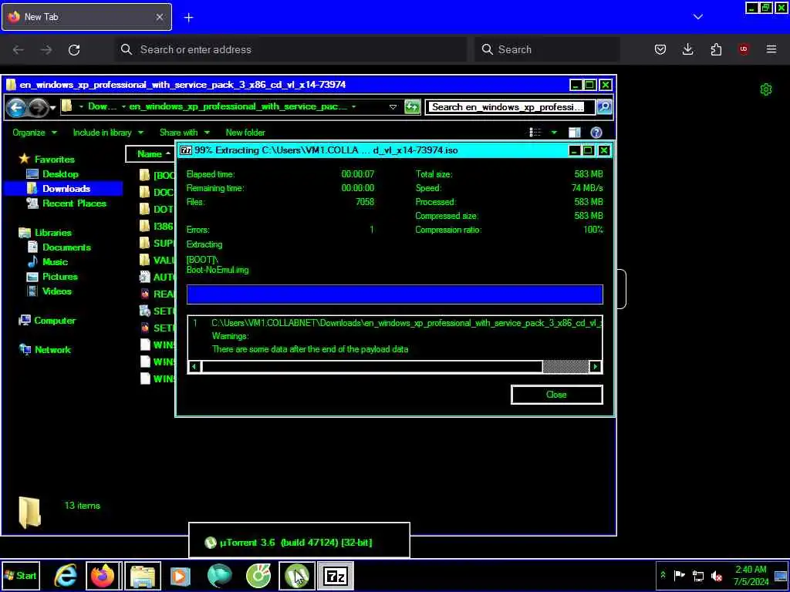This screenshot has height=592, width=790.
Task: Go forward in the Explorer window
Action: click(37, 106)
